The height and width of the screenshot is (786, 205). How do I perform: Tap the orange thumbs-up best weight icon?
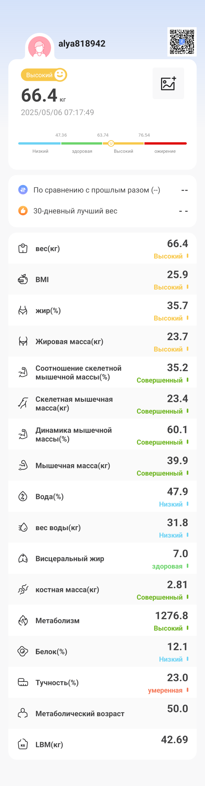click(23, 211)
